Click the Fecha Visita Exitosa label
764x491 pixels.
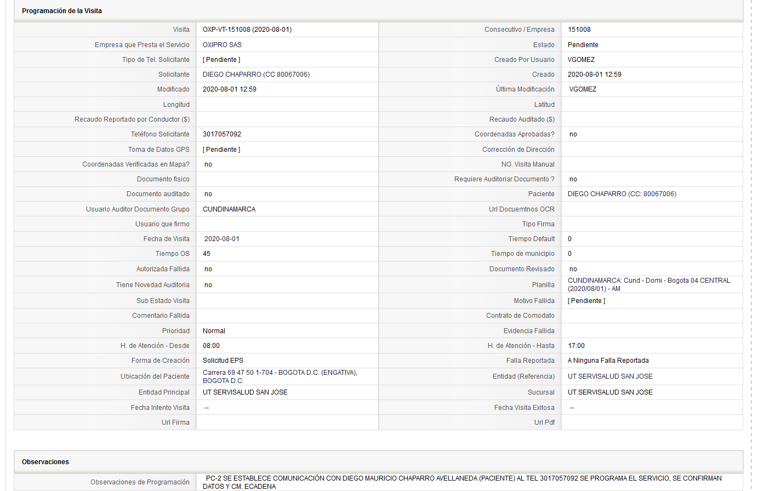(x=524, y=408)
